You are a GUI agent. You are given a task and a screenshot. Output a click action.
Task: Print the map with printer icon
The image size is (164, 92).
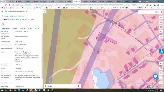(161, 37)
